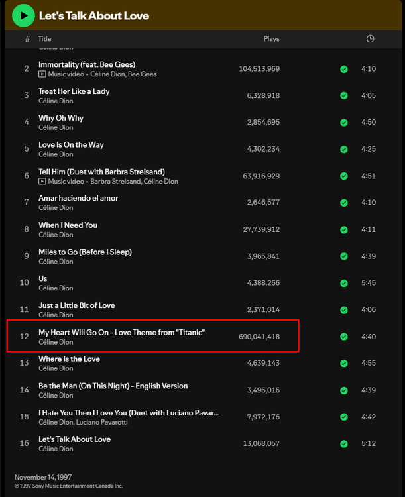Click the November 14, 1997 release date
405x497 pixels.
click(43, 477)
